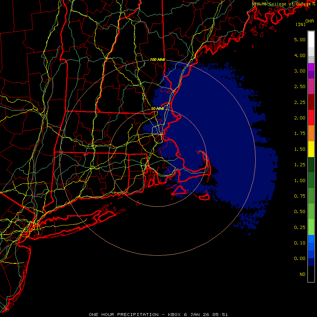
Task: Click the 50 NMI range ring label
Action: (157, 108)
